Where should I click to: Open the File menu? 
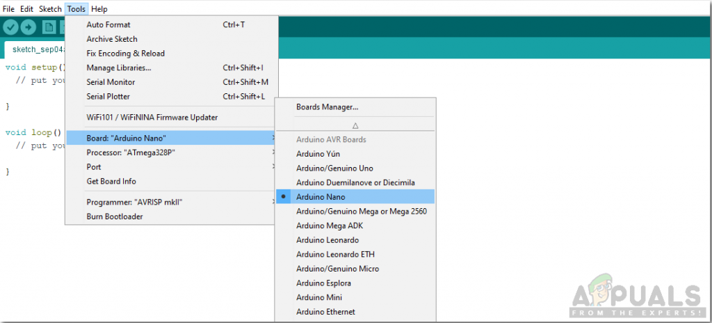(x=8, y=9)
